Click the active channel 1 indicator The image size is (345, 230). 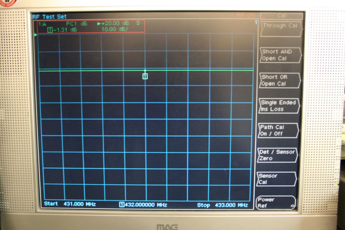[x=256, y=22]
